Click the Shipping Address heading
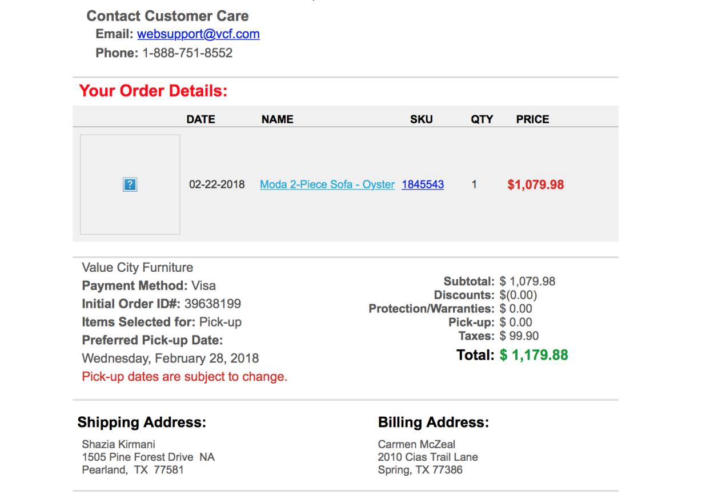 point(142,423)
